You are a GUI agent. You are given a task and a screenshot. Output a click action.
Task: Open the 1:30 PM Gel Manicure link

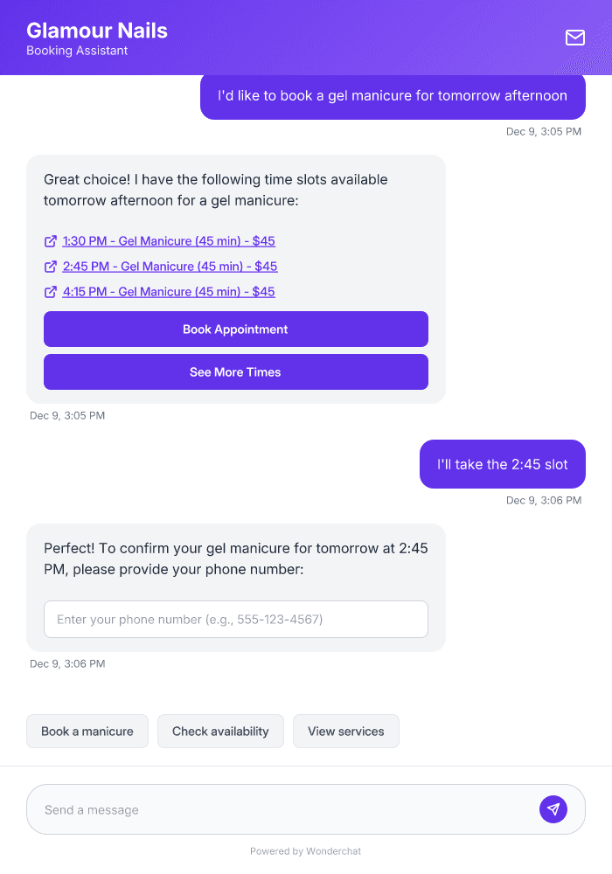click(x=169, y=241)
